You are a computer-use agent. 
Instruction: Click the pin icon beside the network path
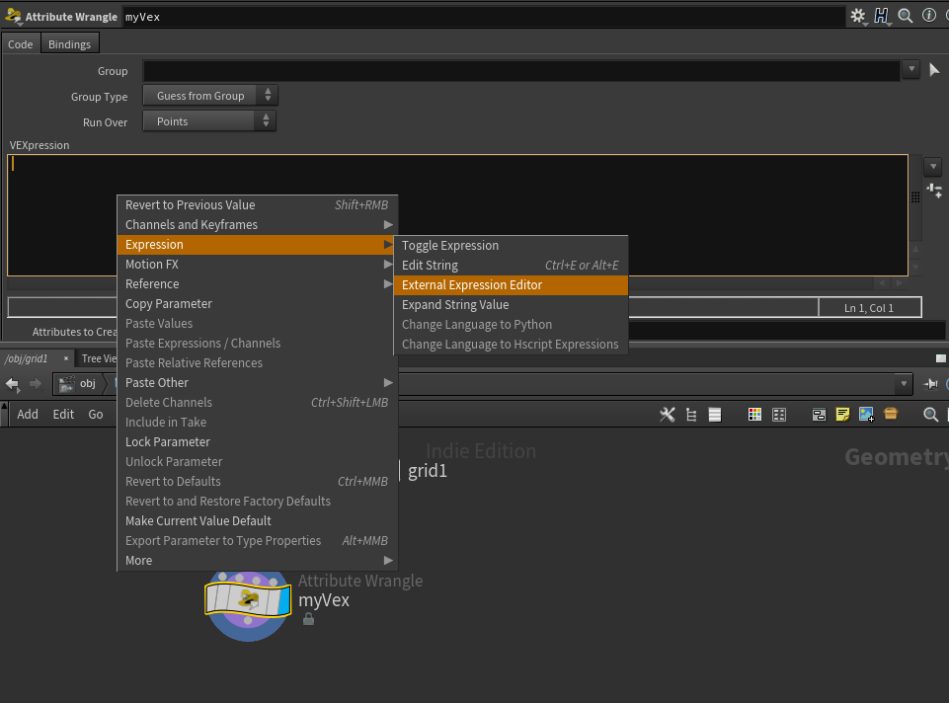coord(930,384)
